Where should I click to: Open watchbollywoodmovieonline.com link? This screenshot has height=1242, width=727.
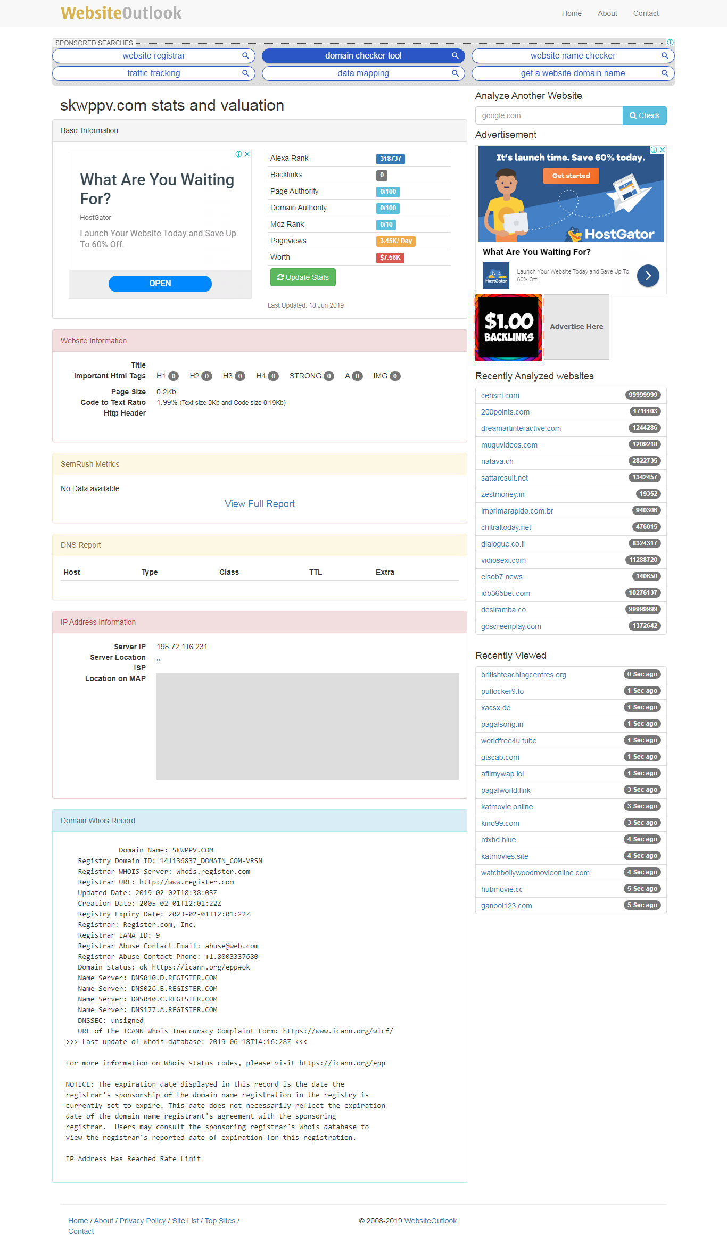click(535, 873)
